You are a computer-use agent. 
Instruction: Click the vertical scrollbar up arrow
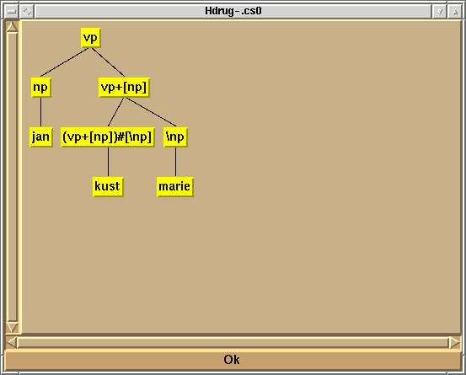[12, 27]
